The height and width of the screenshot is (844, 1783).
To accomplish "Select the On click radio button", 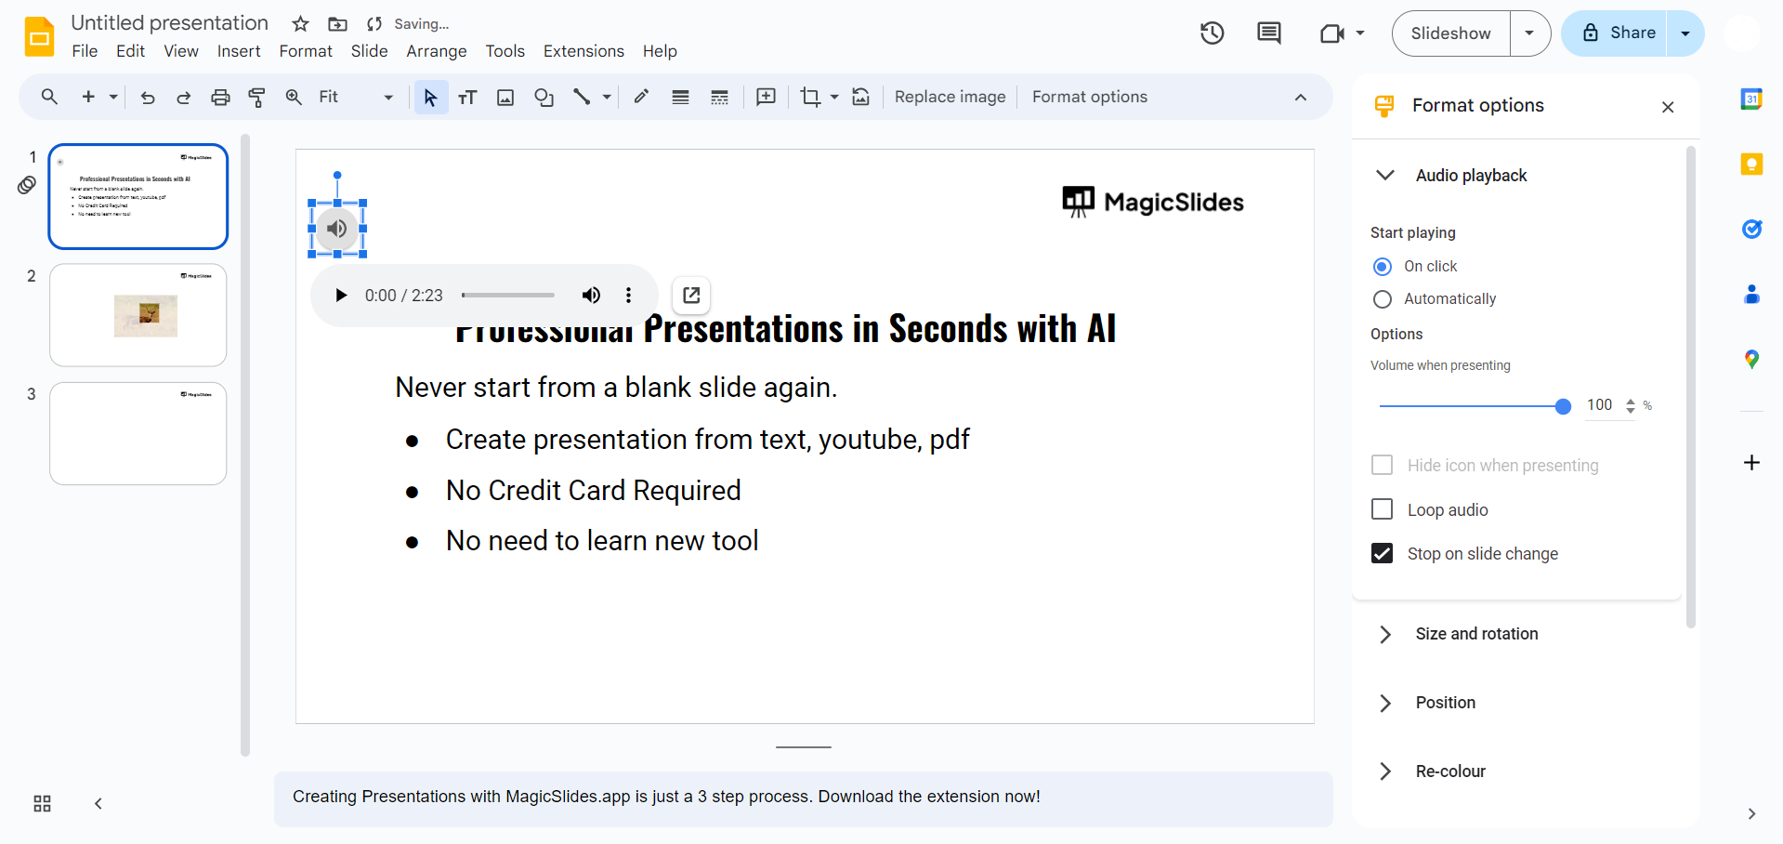I will (1383, 267).
